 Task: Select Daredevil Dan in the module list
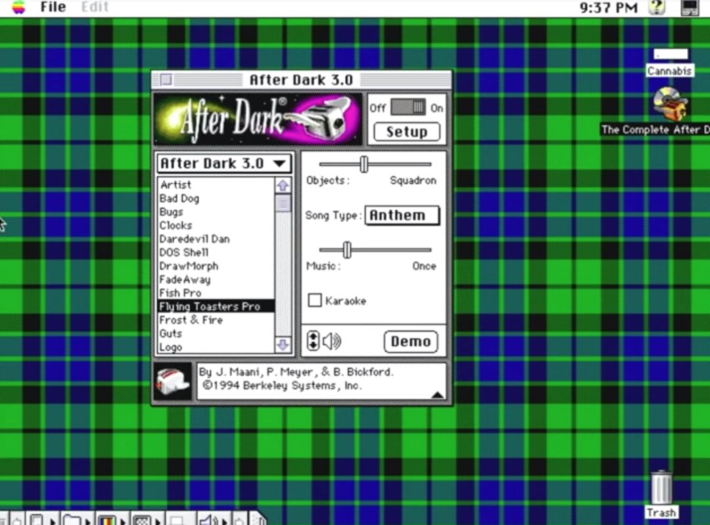coord(216,239)
